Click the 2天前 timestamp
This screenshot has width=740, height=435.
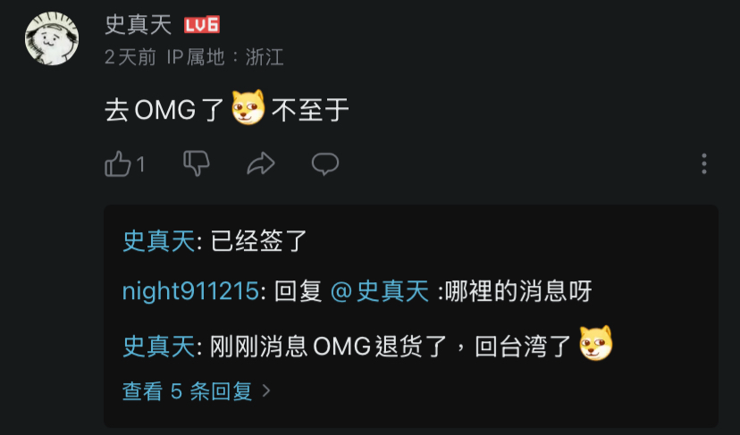coord(130,57)
